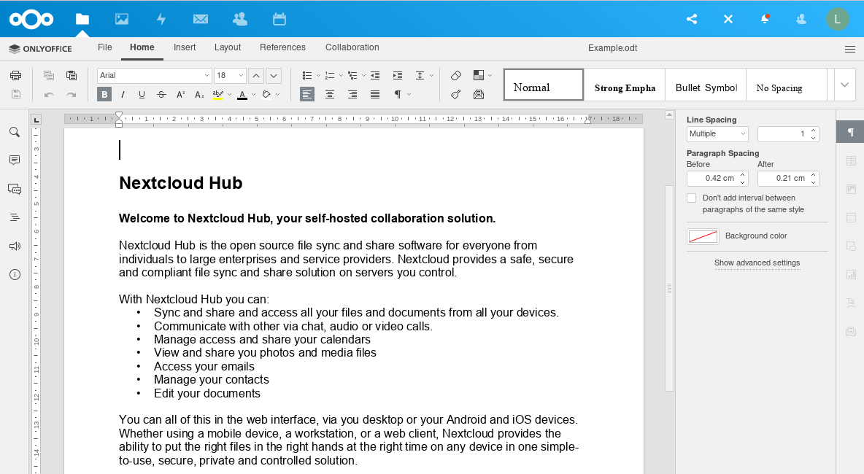864x474 pixels.
Task: Switch to the Insert tab
Action: [185, 47]
